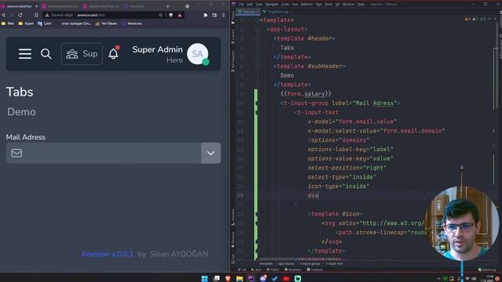Open notifications bell in app header

coord(113,53)
